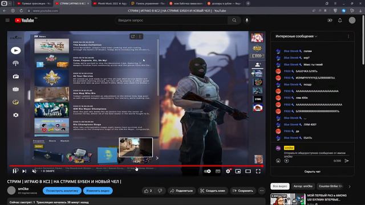The width and height of the screenshot is (365, 205).
Task: Focus the YouTube search input field
Action: pyautogui.click(x=171, y=20)
